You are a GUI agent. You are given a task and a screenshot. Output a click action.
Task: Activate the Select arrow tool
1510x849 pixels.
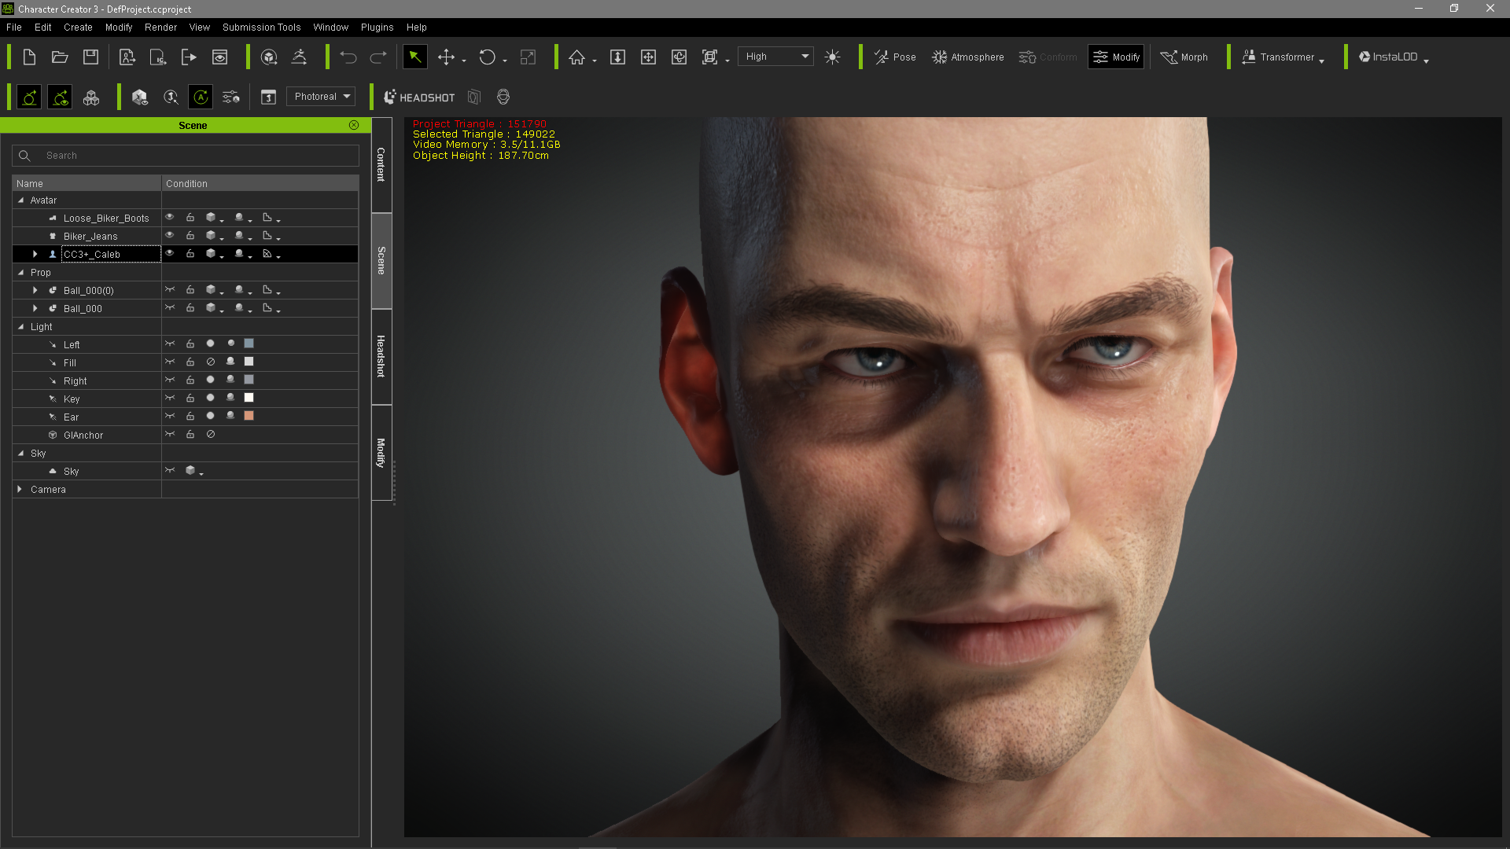tap(414, 57)
